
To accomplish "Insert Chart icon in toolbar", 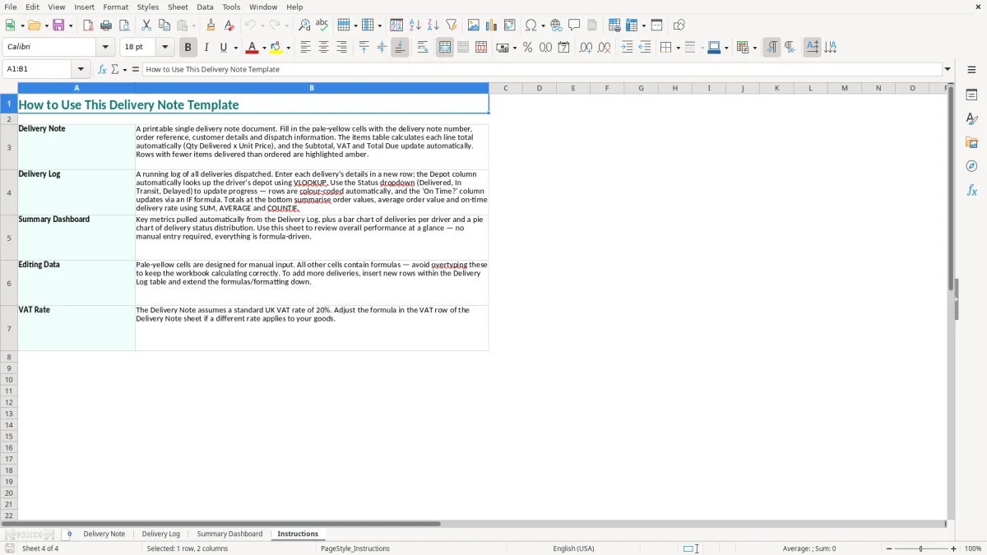I will (x=492, y=25).
